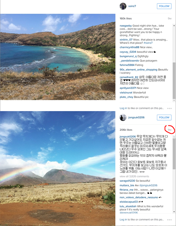Click up arrow of first comments scrollbar

pyautogui.click(x=174, y=26)
